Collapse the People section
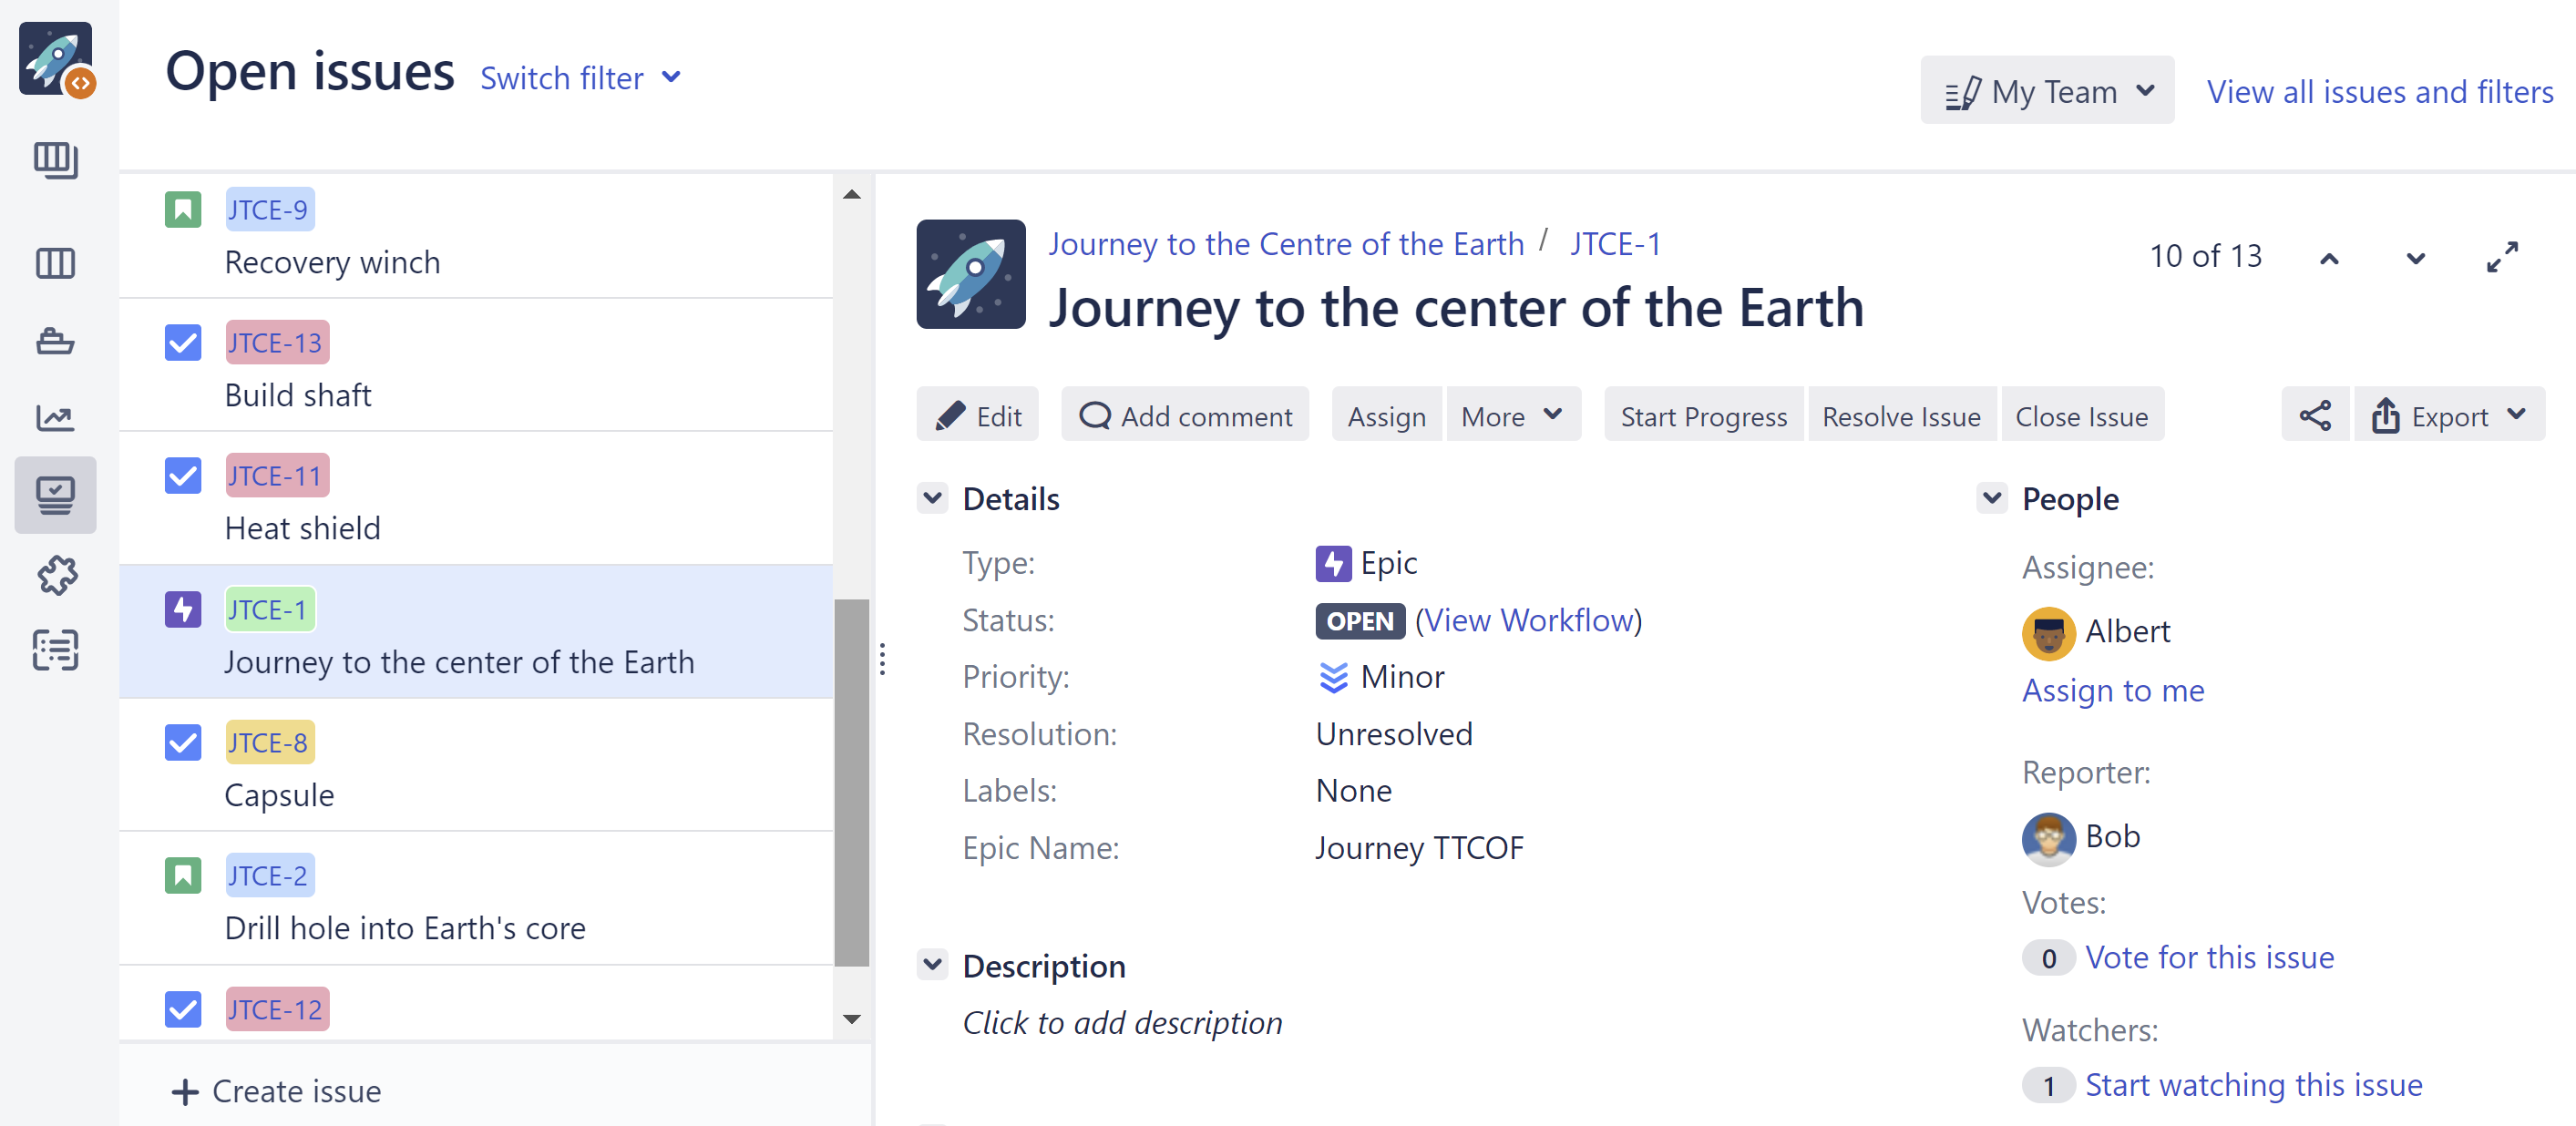The width and height of the screenshot is (2576, 1126). point(1992,498)
